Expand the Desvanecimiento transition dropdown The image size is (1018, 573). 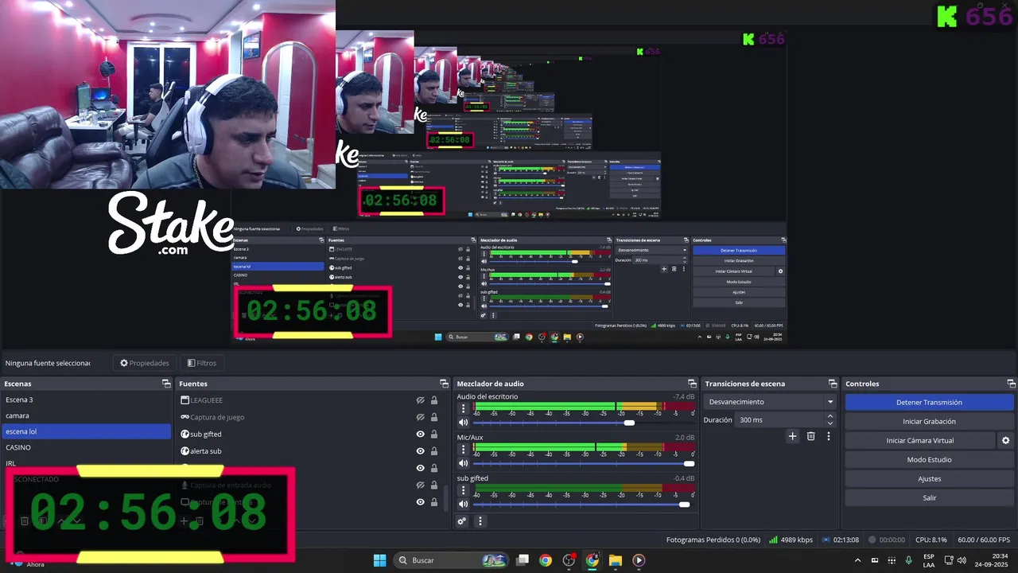click(830, 402)
